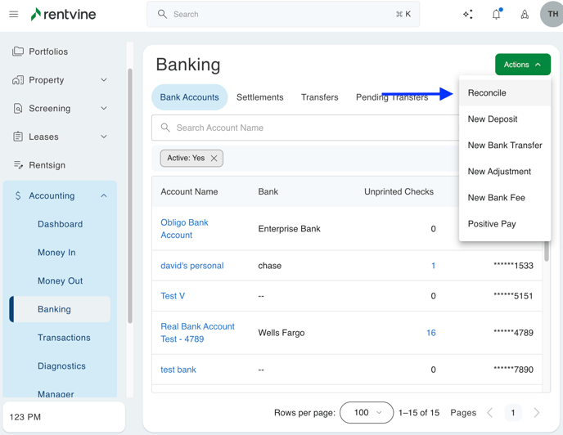Open Rentsign in the sidebar
563x435 pixels.
point(47,165)
